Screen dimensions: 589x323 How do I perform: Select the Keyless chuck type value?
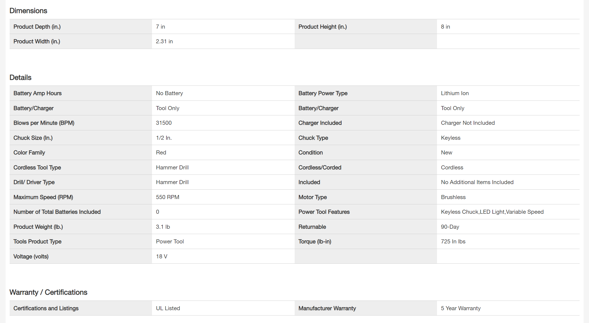[451, 138]
